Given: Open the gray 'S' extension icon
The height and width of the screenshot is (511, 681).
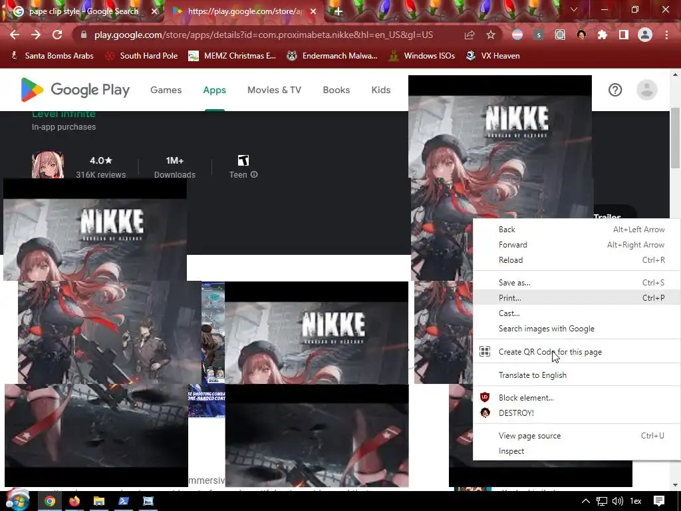Looking at the screenshot, I should (x=539, y=35).
